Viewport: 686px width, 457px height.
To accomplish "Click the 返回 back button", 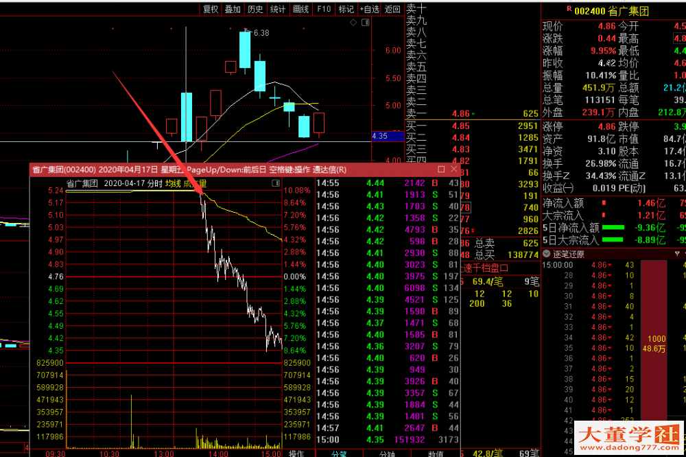I will 392,9.
